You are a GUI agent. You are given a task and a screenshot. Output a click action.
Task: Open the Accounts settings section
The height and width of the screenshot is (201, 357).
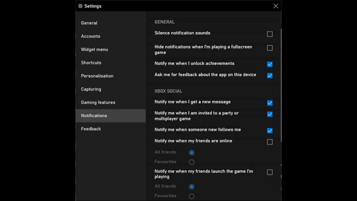[x=111, y=36]
